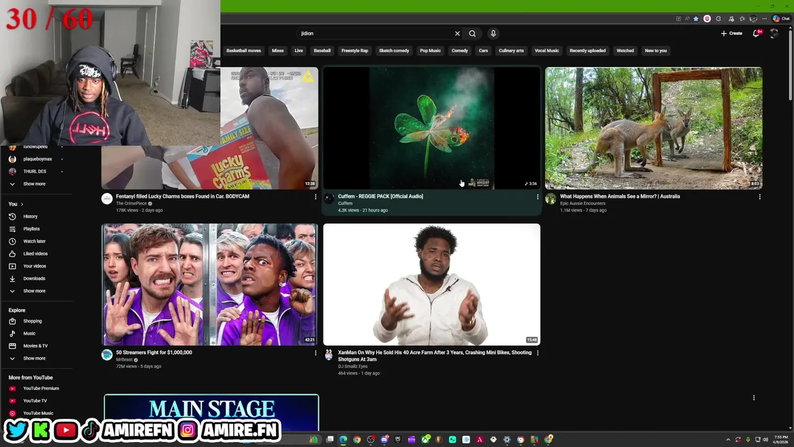
Task: Select the Culinary arts chip
Action: (511, 50)
